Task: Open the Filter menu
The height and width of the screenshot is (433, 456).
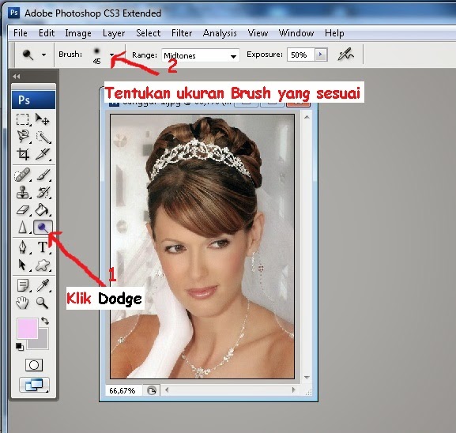Action: 182,33
